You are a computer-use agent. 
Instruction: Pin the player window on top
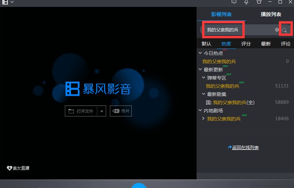(x=246, y=2)
